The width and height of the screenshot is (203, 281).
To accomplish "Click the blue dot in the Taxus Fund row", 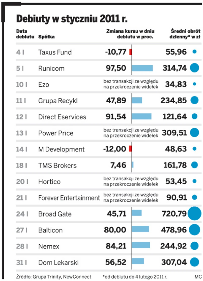I will [194, 52].
